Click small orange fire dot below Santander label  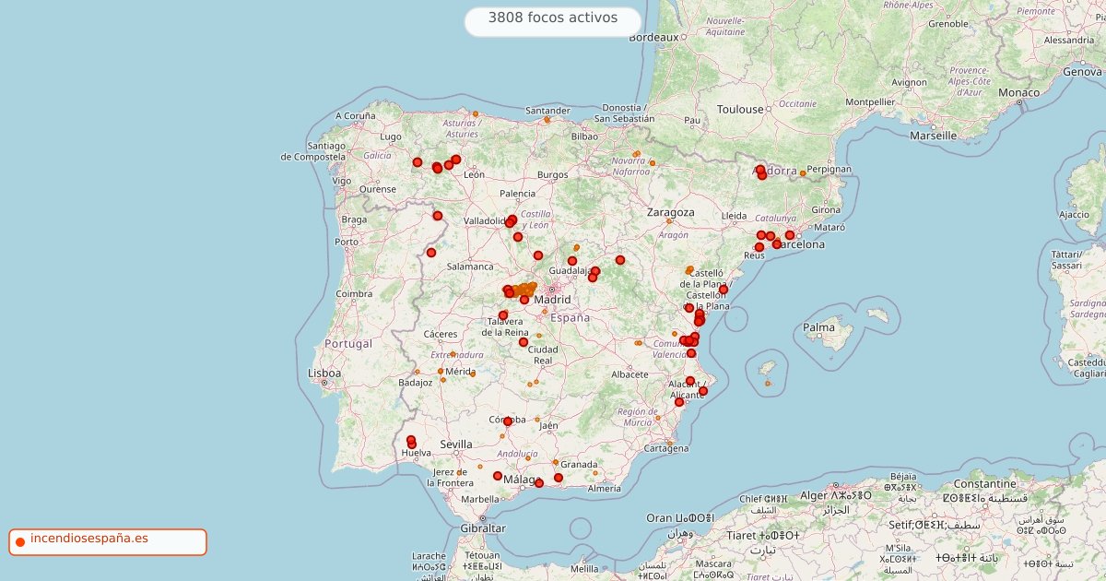tap(547, 119)
